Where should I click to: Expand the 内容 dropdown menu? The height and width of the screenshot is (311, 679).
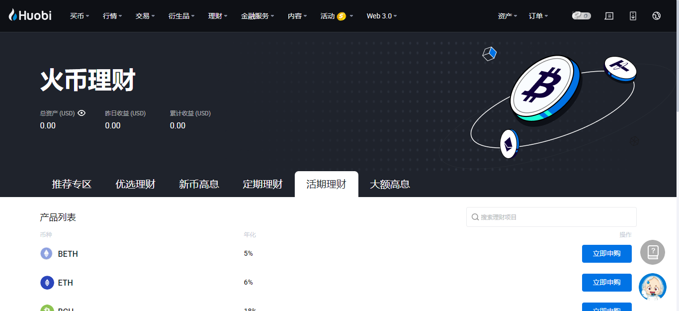(x=297, y=16)
